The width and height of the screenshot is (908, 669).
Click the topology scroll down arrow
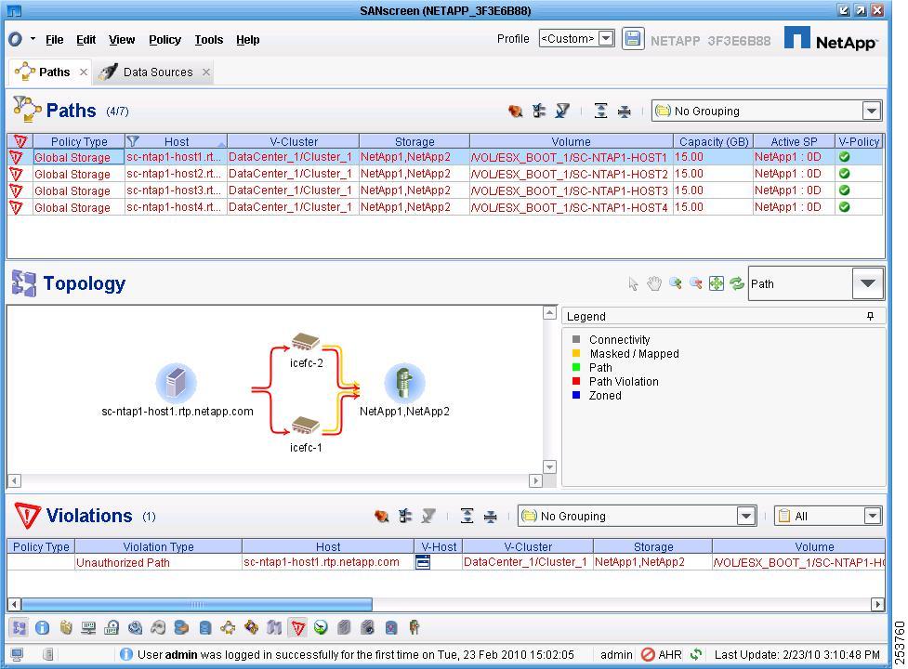[x=549, y=466]
